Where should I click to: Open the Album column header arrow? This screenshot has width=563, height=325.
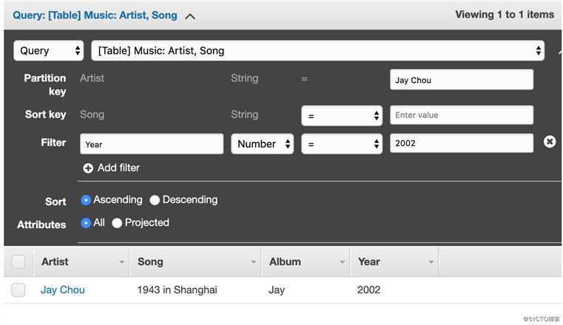coord(343,262)
